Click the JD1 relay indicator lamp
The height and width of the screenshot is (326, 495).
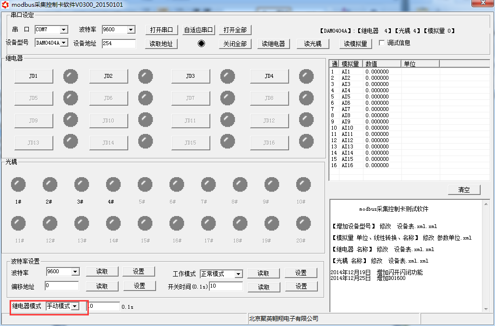pos(71,76)
